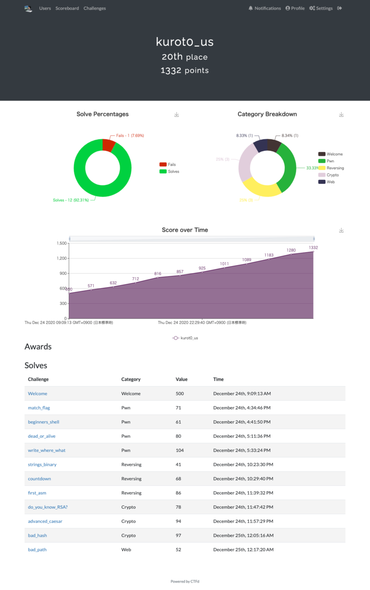Open the advanced_caesar challenge link

click(x=45, y=521)
